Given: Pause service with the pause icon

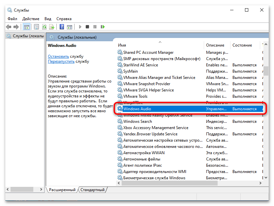Looking at the screenshot, I should (x=95, y=27).
